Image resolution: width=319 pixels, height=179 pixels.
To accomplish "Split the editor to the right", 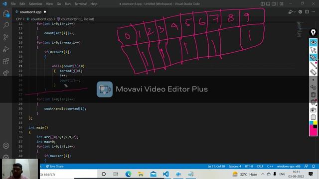I will click(x=307, y=12).
